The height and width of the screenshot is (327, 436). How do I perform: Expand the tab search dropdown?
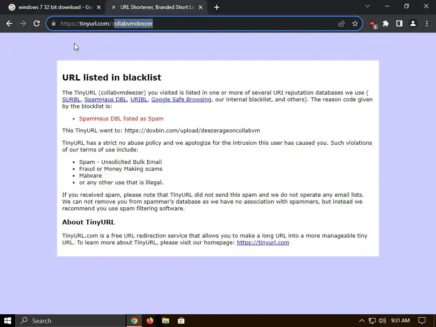(367, 6)
